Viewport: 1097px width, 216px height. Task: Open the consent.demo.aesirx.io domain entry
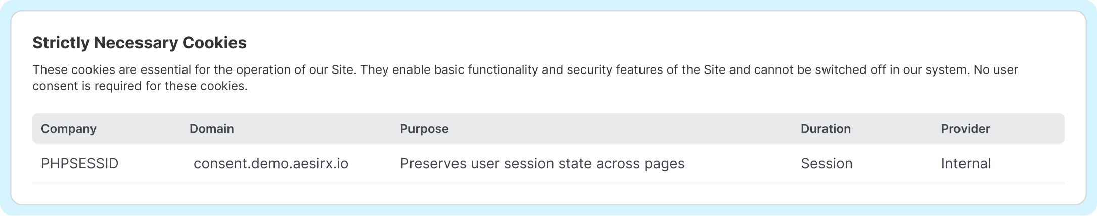[271, 164]
